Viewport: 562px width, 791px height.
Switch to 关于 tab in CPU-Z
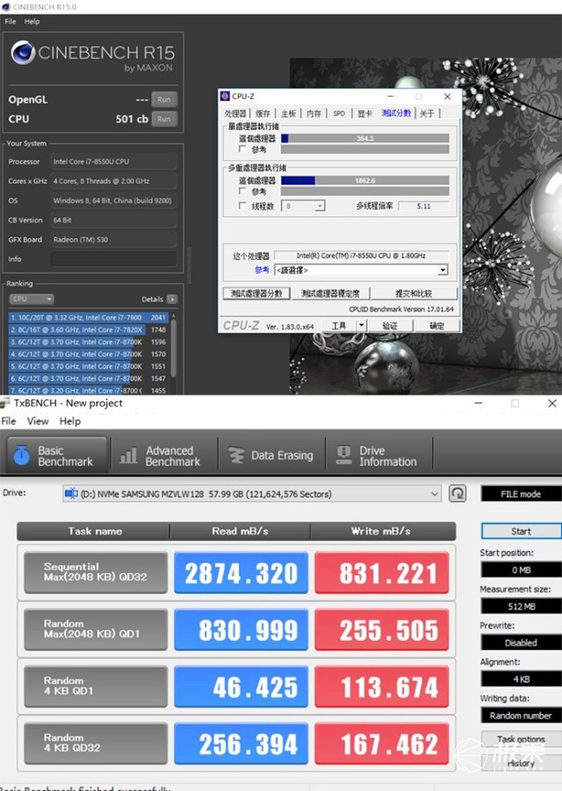click(427, 113)
